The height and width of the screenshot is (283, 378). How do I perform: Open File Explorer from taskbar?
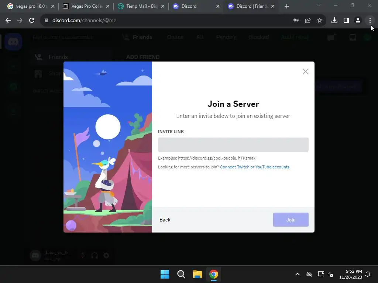[197, 274]
